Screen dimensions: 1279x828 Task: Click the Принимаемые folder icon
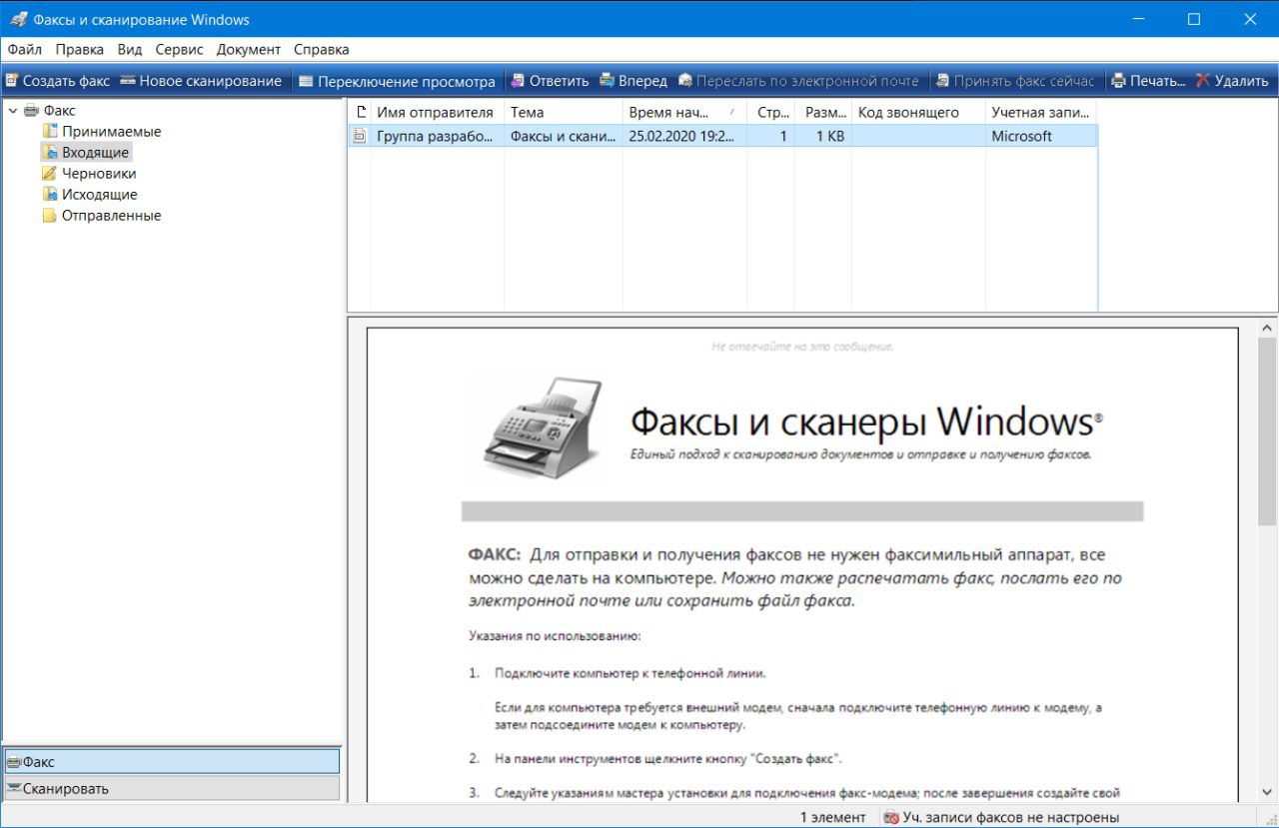[x=50, y=131]
